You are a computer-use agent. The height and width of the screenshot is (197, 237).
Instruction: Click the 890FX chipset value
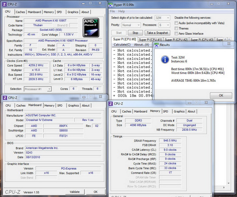[x=63, y=126]
